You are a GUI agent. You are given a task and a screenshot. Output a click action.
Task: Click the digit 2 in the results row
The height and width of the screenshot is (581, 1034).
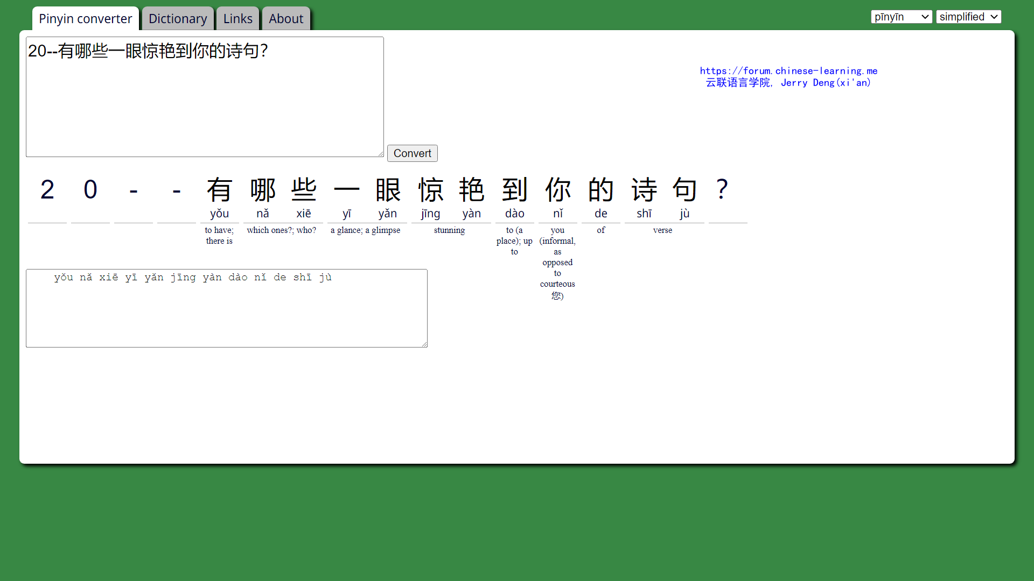[x=47, y=189]
